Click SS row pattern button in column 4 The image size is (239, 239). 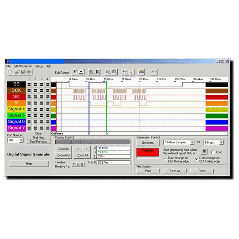point(48,84)
